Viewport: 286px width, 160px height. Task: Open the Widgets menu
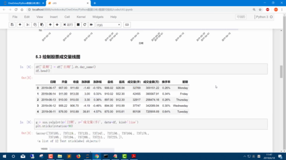[x=98, y=17]
